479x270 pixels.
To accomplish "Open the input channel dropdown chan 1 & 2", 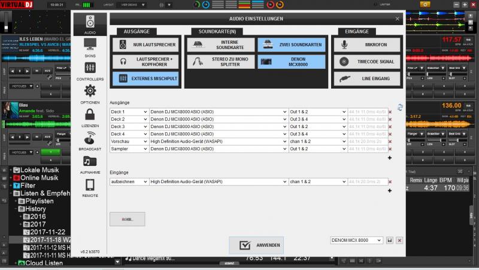I will [318, 182].
